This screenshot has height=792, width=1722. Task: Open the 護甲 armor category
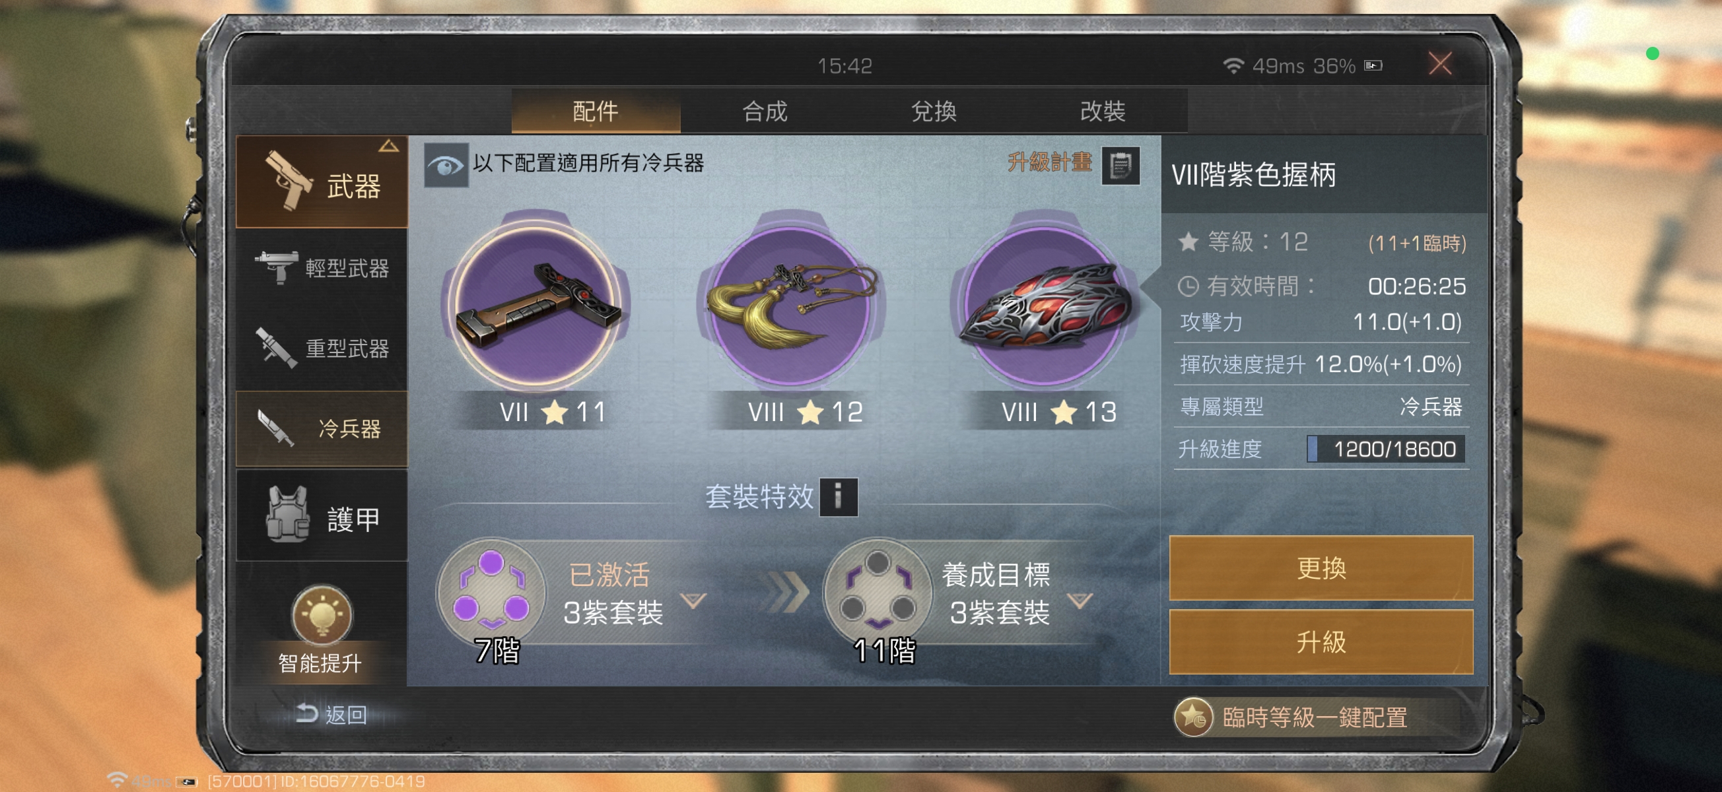pos(322,517)
